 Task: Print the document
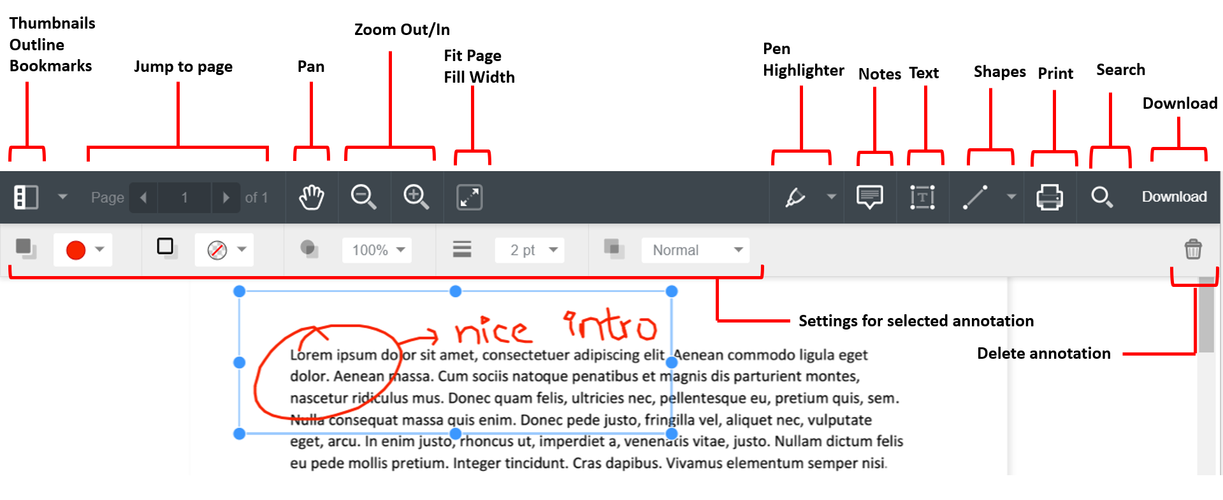click(1050, 197)
